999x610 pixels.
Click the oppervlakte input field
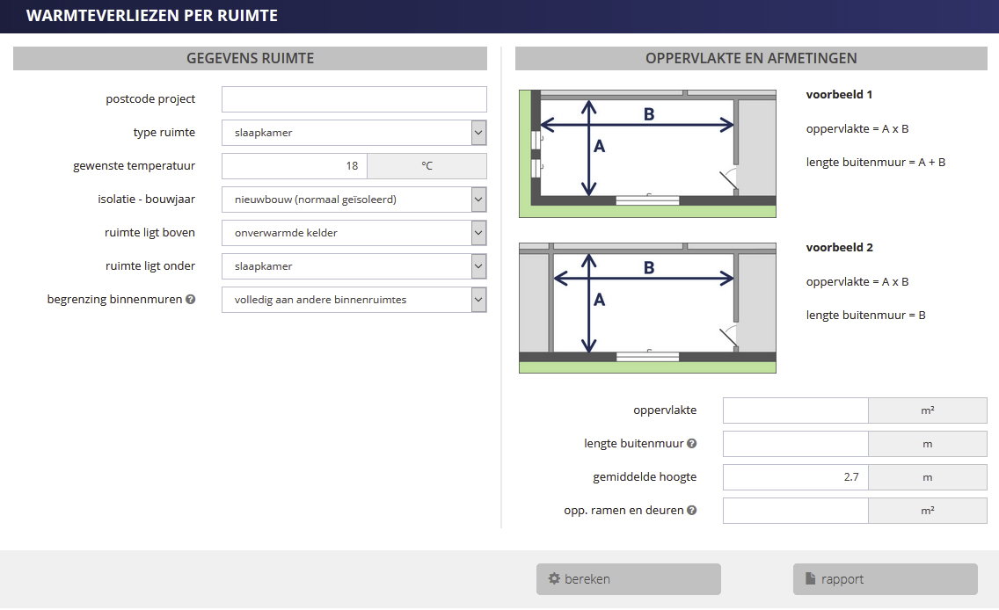[x=795, y=410]
